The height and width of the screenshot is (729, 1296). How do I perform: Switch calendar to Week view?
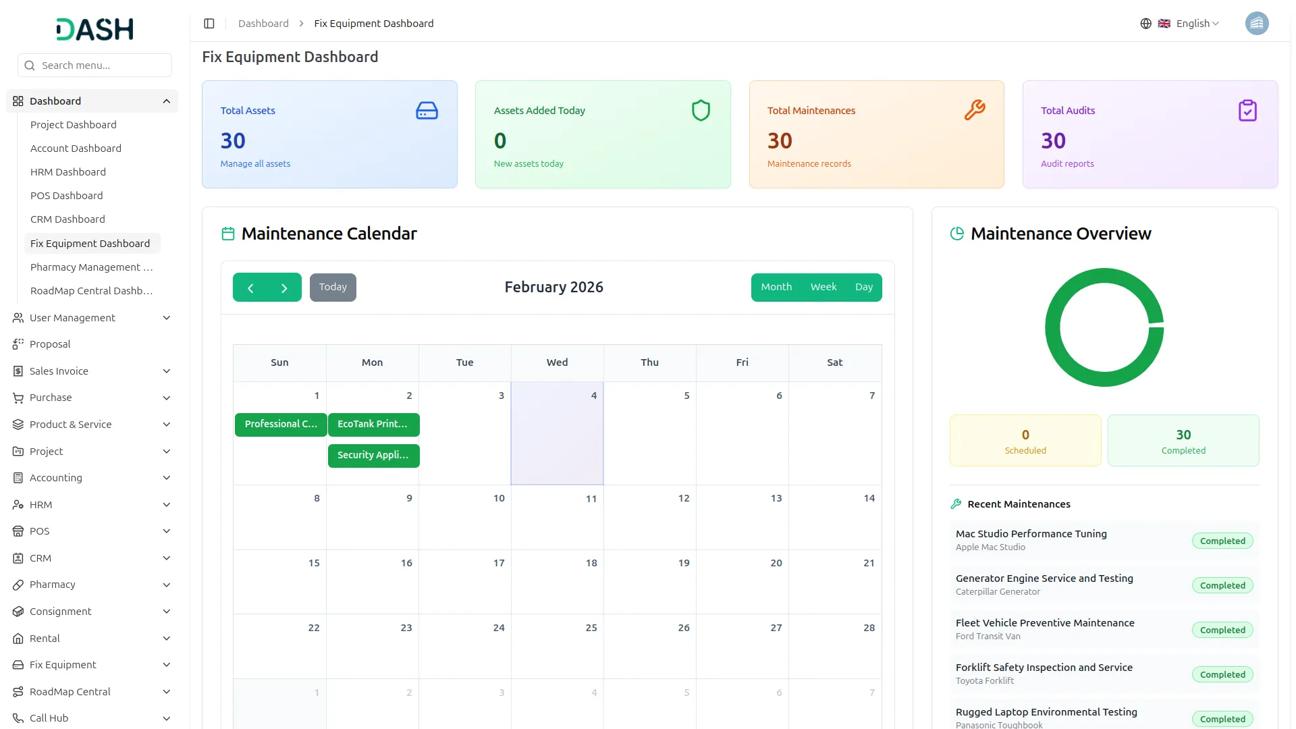[823, 287]
